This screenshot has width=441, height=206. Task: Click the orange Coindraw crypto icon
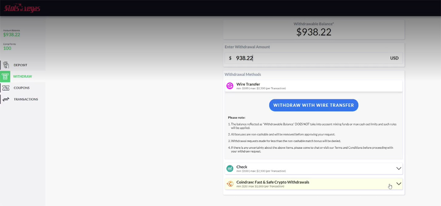point(230,184)
